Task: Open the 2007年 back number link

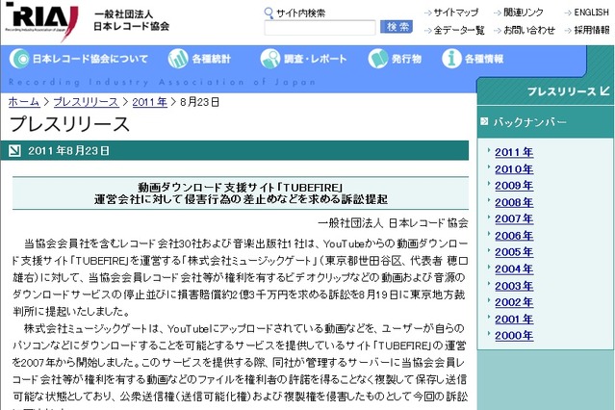Action: 514,218
